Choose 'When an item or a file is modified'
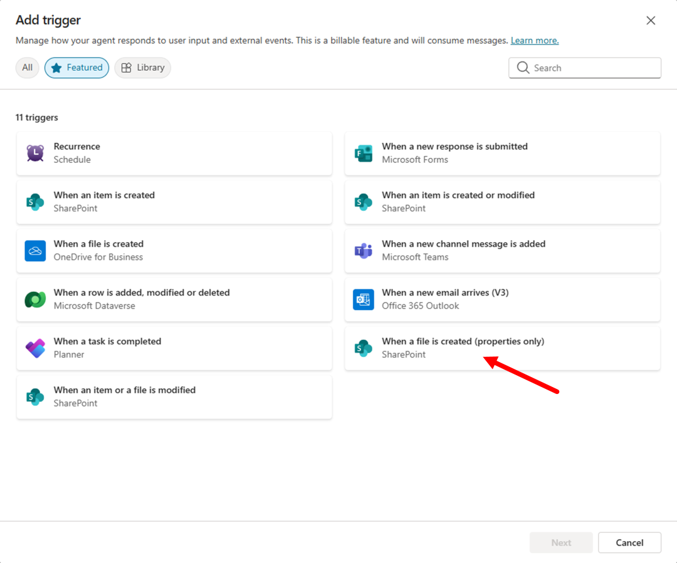Image resolution: width=677 pixels, height=563 pixels. click(125, 390)
